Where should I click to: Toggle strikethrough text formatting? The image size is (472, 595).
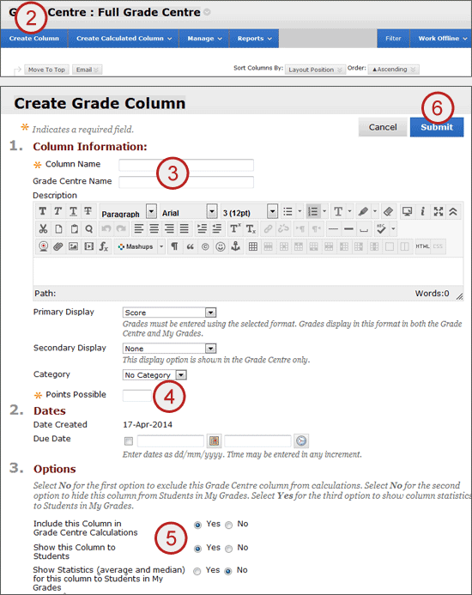click(x=88, y=211)
